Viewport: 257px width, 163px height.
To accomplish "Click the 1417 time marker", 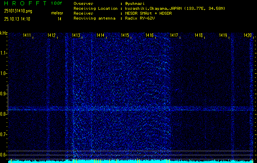I will point(174,36).
